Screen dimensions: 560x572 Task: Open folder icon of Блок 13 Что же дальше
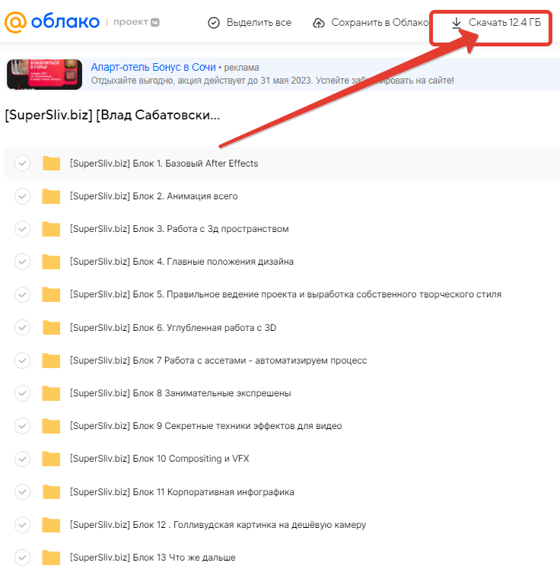(x=51, y=558)
